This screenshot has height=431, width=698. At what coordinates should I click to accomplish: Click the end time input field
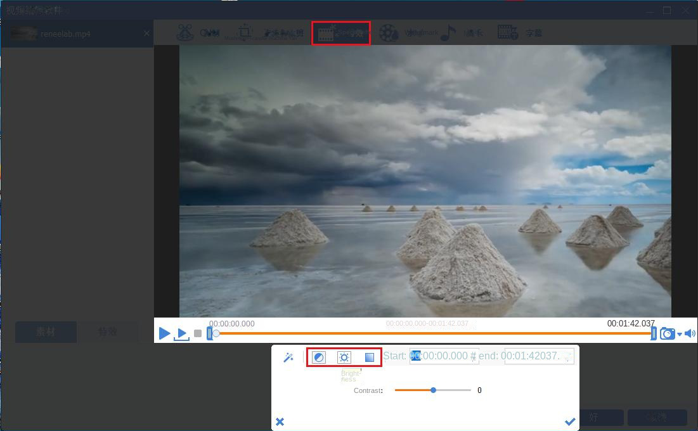[x=539, y=356]
